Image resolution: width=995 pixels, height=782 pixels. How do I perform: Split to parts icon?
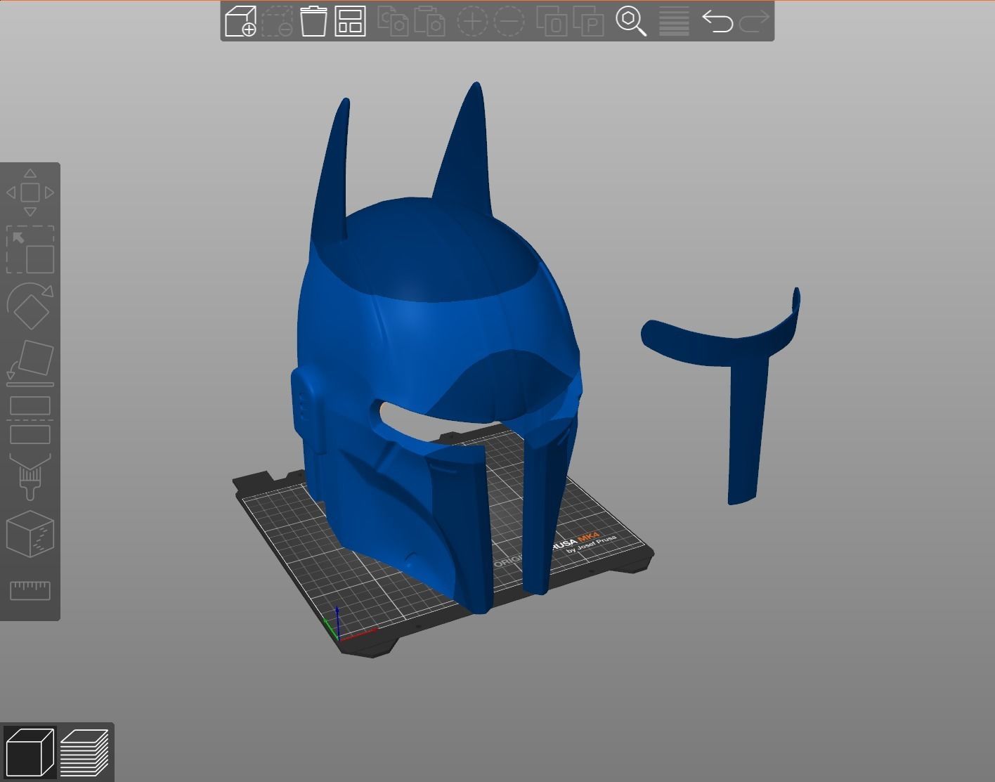(589, 21)
